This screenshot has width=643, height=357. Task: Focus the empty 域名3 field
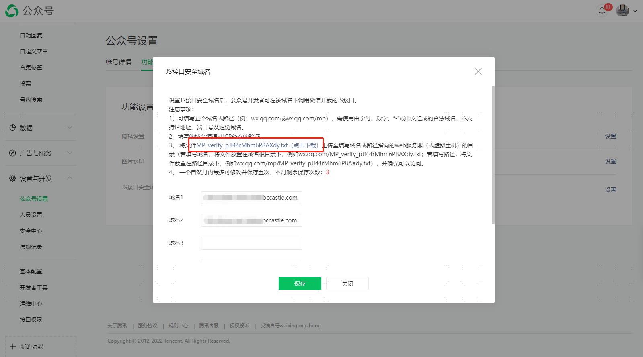coord(251,243)
